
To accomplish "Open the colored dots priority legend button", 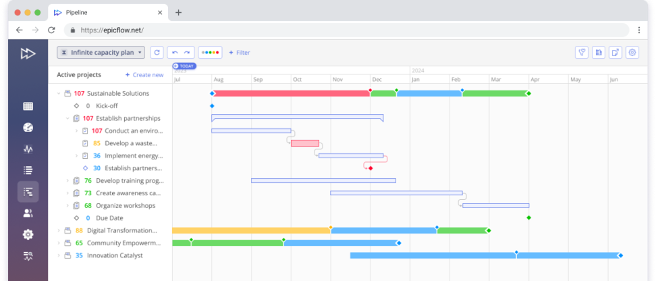I will pyautogui.click(x=210, y=52).
